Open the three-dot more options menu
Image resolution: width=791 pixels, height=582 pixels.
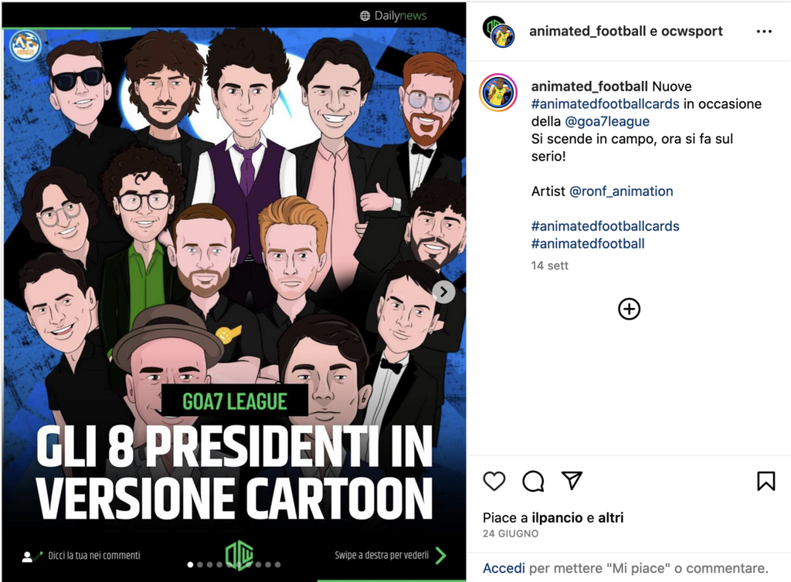coord(764,32)
